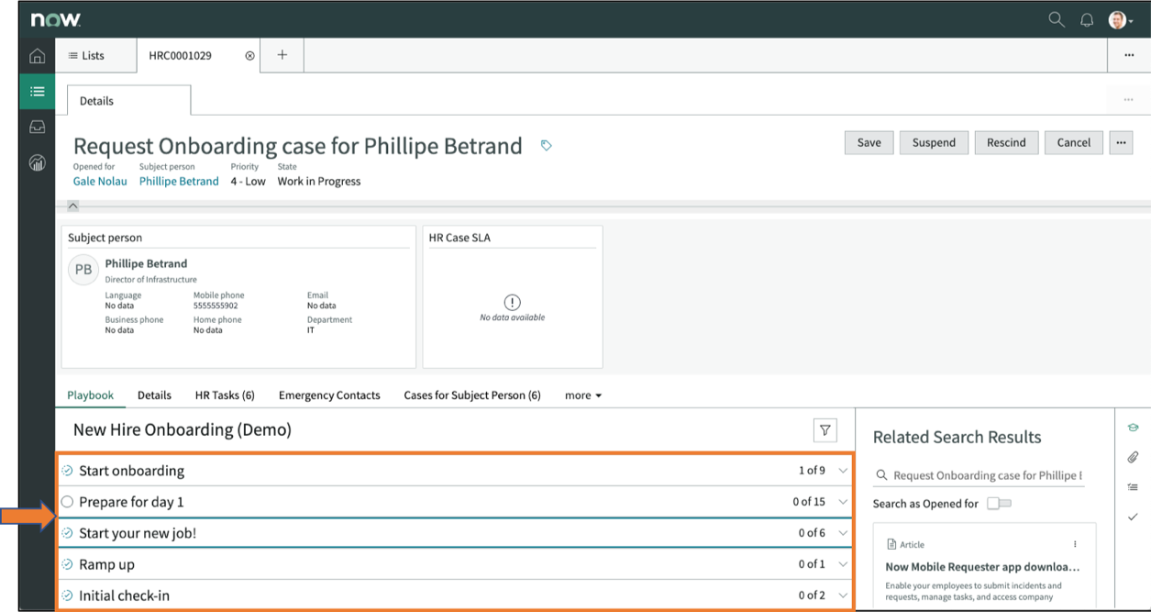
Task: Add a new tab with plus icon
Action: 282,55
